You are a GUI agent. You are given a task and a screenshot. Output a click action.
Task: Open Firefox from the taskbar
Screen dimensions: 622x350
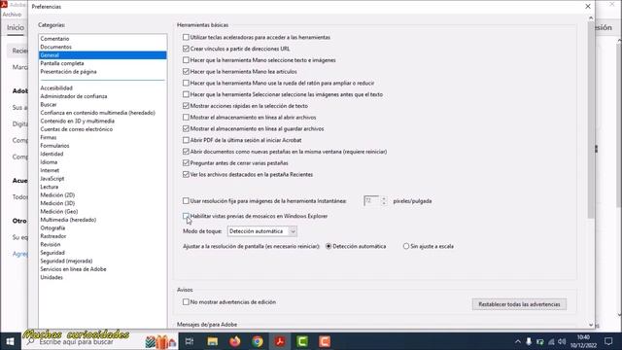(x=235, y=341)
